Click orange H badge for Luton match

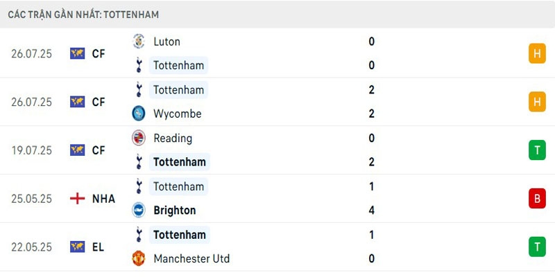[537, 53]
